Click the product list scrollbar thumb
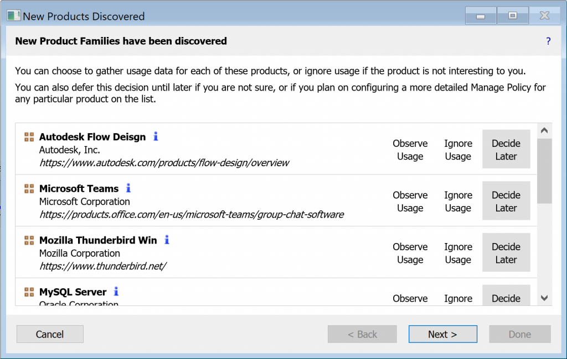 tap(544, 171)
